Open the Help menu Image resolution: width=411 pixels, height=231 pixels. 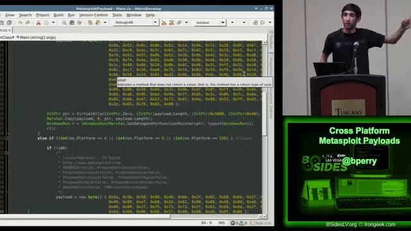pos(150,15)
